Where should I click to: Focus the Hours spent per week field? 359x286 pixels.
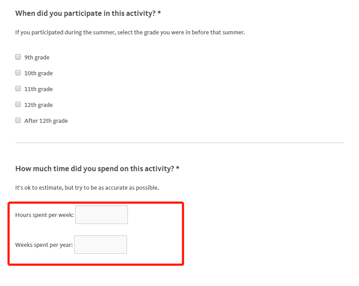[x=102, y=215]
